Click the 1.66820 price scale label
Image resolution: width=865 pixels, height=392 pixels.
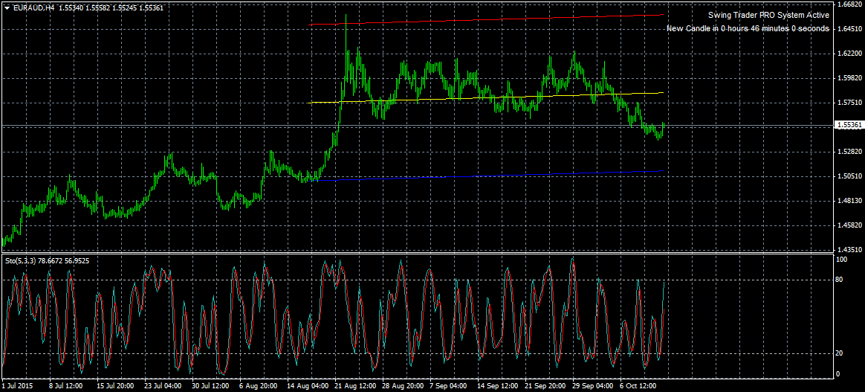[849, 4]
